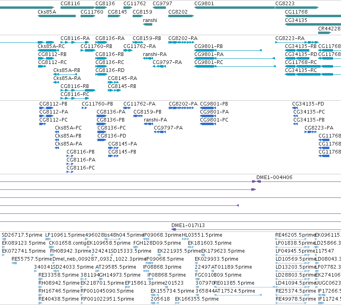Click the Cks85A-RC transcript label
Viewport: 341px width, 305px height.
[51, 46]
